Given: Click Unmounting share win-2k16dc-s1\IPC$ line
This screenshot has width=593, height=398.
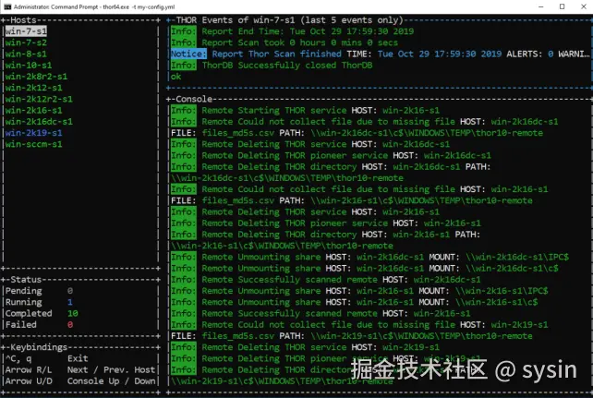Looking at the screenshot, I should pyautogui.click(x=369, y=257).
